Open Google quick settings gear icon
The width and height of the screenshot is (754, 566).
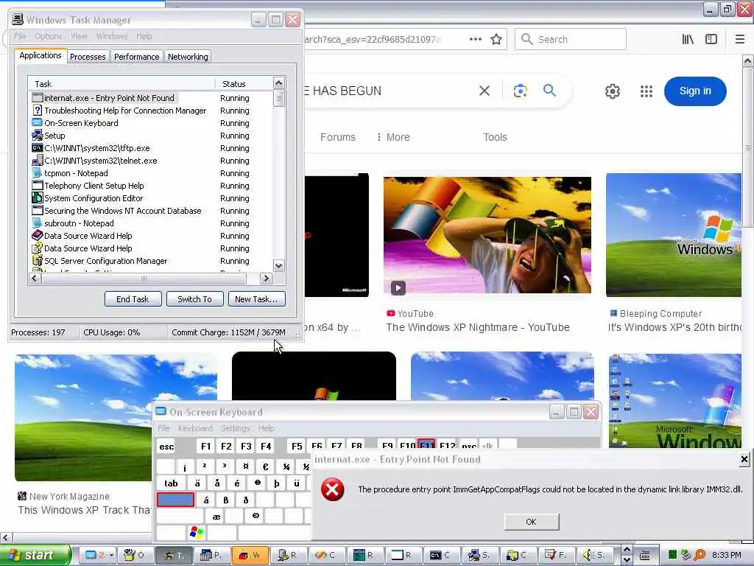pos(612,91)
